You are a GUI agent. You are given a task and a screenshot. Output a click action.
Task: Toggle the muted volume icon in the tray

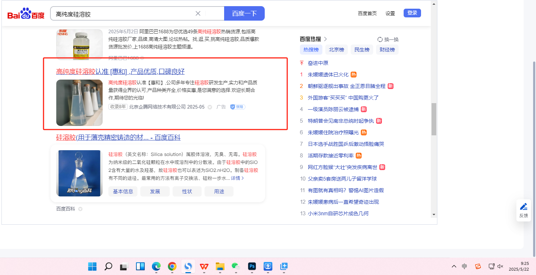[x=500, y=266]
